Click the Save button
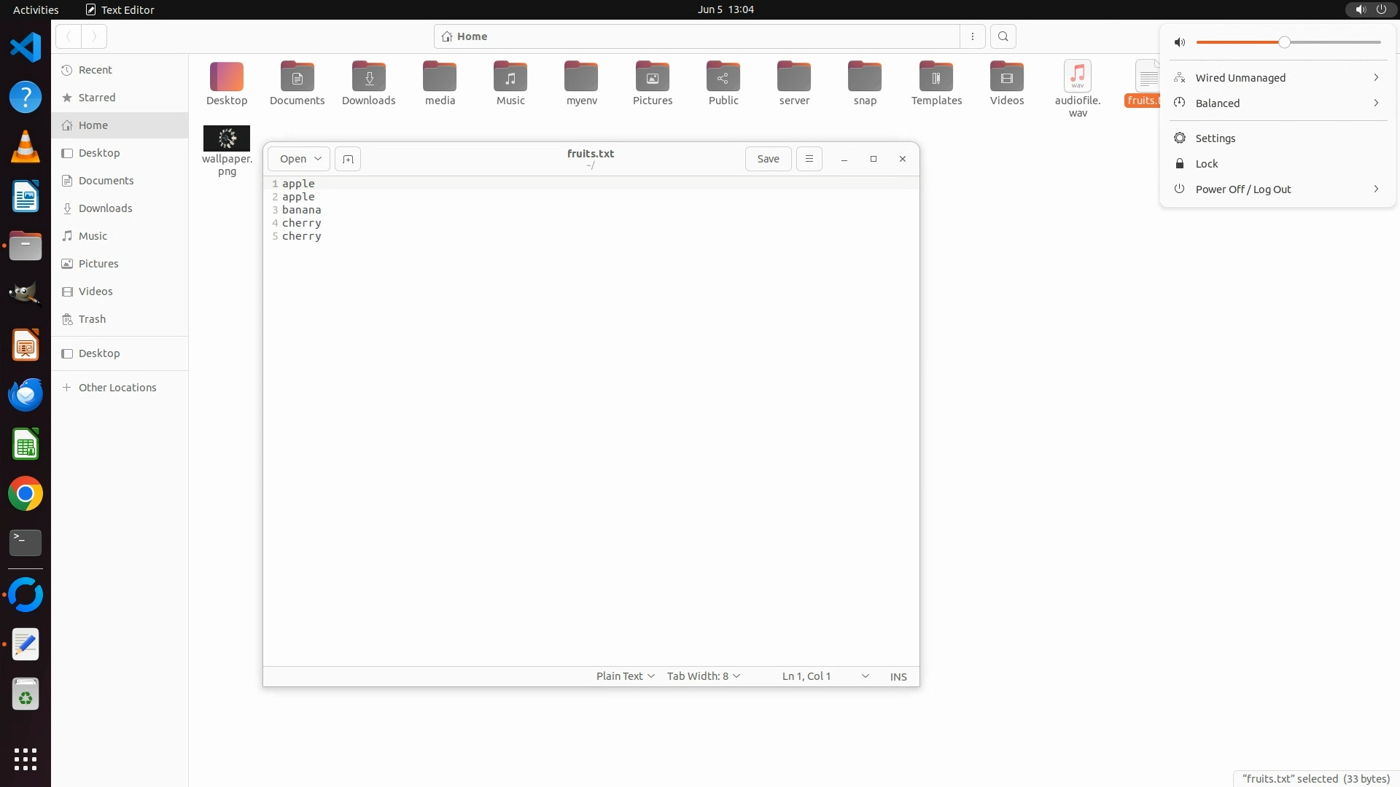The height and width of the screenshot is (787, 1400). click(768, 159)
